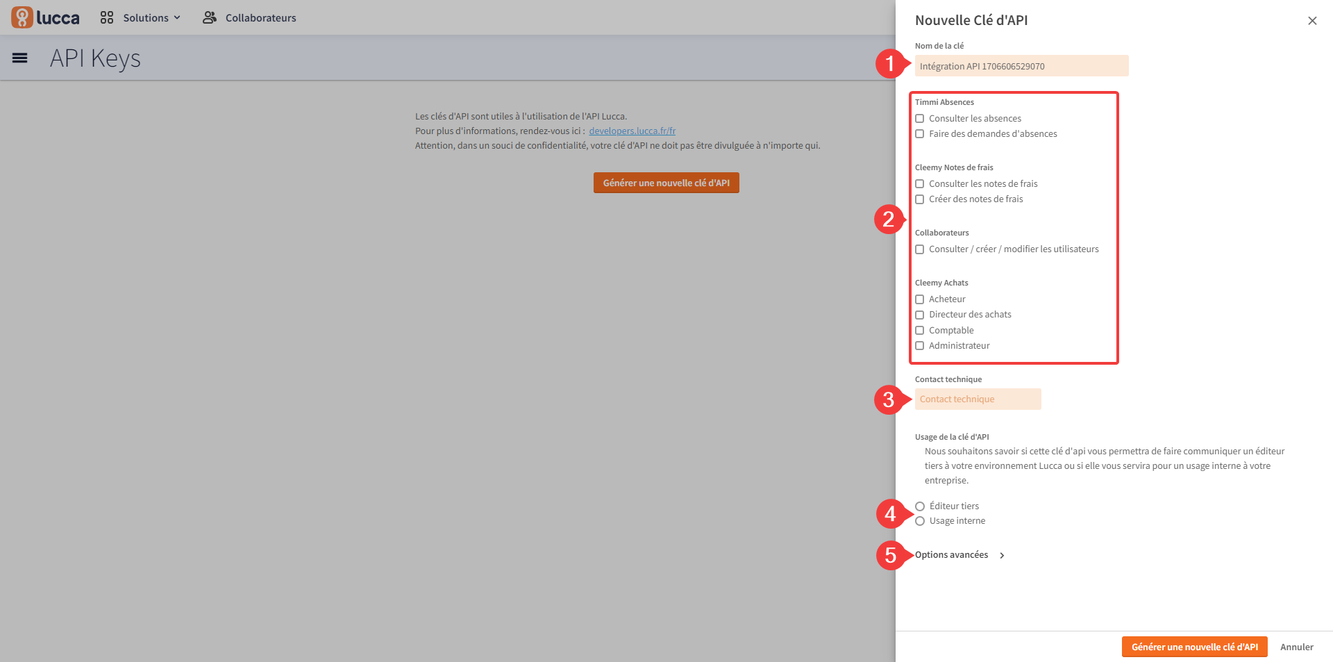Check the Administrateur option
The width and height of the screenshot is (1333, 662).
tap(920, 346)
